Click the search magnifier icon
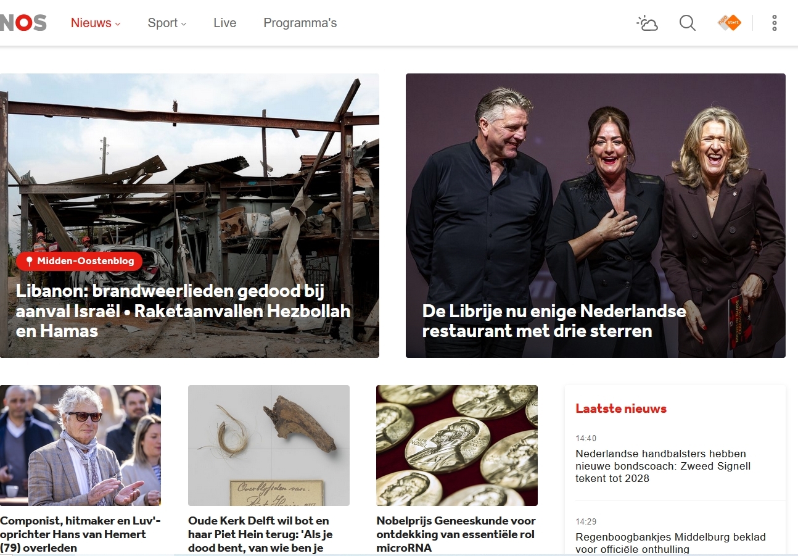798x556 pixels. click(688, 23)
